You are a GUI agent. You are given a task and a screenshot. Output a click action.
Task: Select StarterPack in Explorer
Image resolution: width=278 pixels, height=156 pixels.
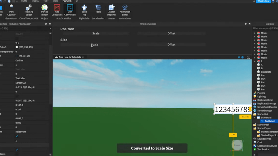point(263,125)
